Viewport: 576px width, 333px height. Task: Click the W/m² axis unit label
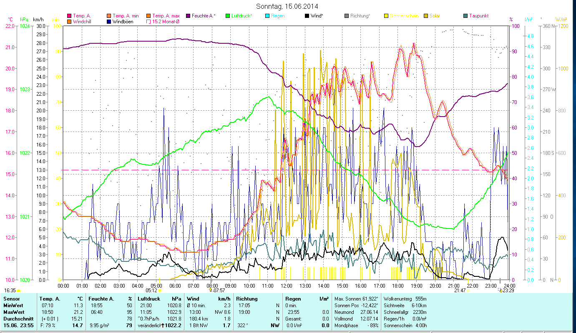561,20
